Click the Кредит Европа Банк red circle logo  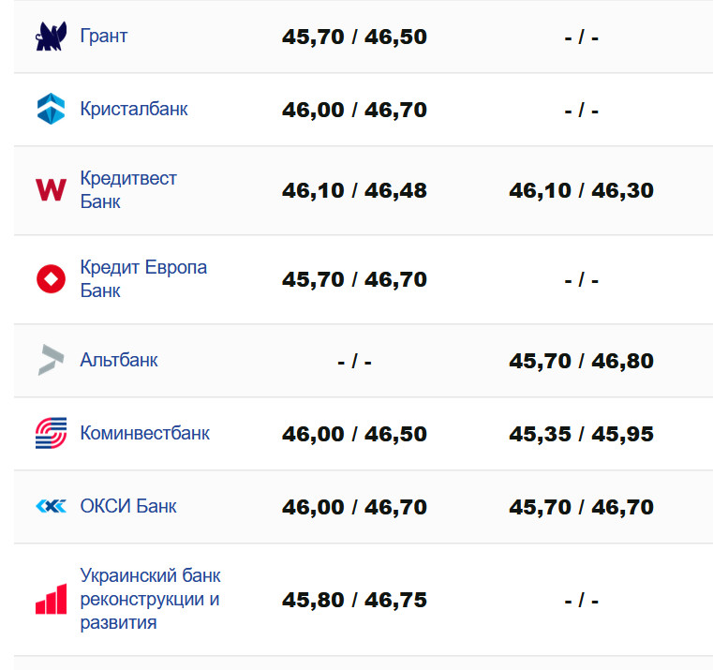tap(51, 279)
